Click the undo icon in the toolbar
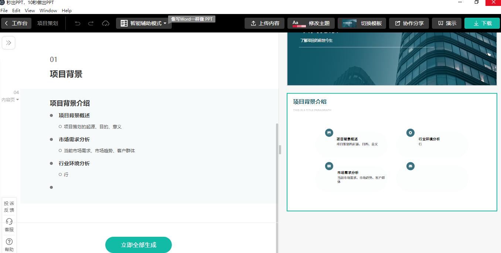This screenshot has height=253, width=501. click(x=77, y=23)
